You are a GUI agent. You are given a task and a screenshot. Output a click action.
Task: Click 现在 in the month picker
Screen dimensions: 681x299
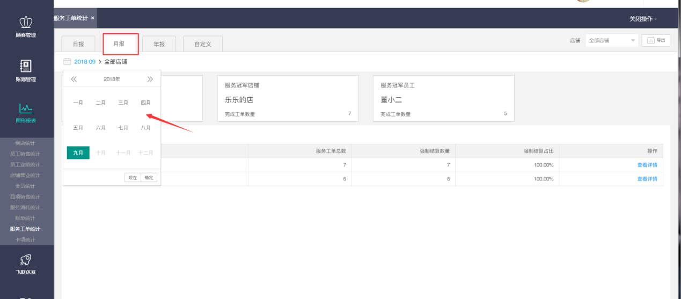pyautogui.click(x=133, y=178)
